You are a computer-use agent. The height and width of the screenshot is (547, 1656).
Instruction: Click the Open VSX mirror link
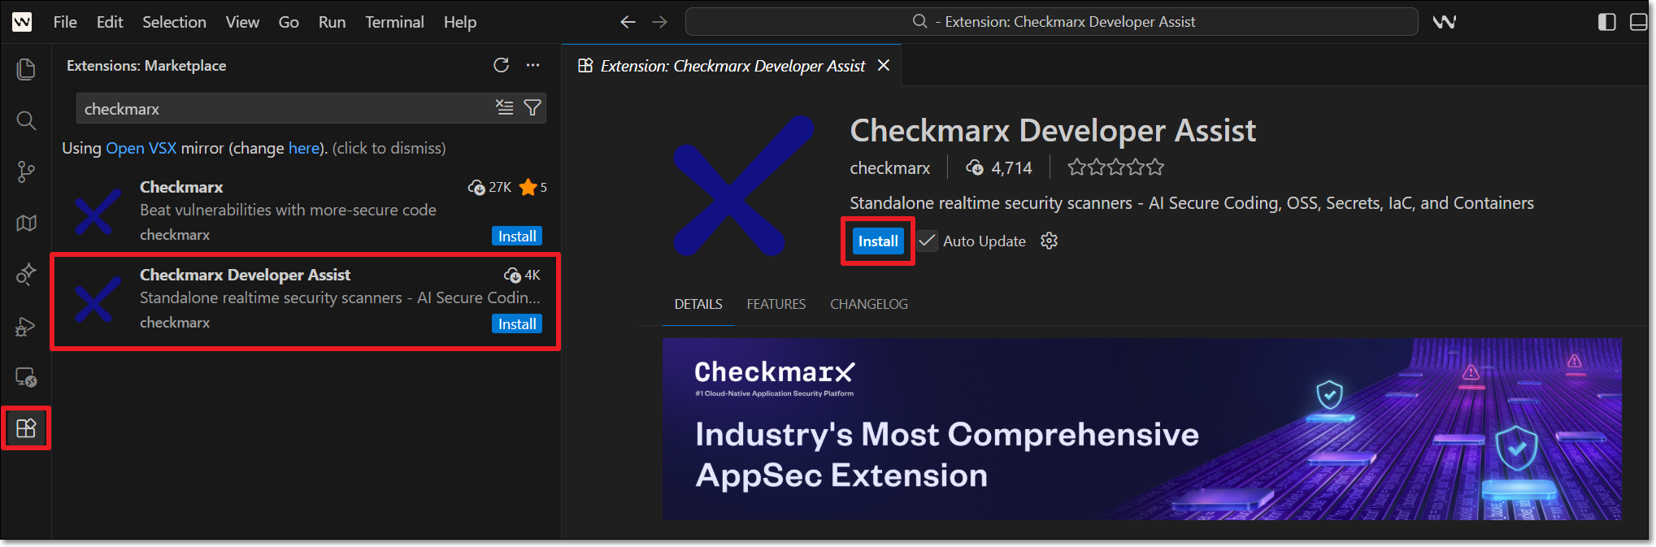pos(141,148)
